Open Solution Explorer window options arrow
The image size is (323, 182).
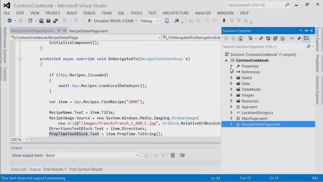(x=301, y=30)
